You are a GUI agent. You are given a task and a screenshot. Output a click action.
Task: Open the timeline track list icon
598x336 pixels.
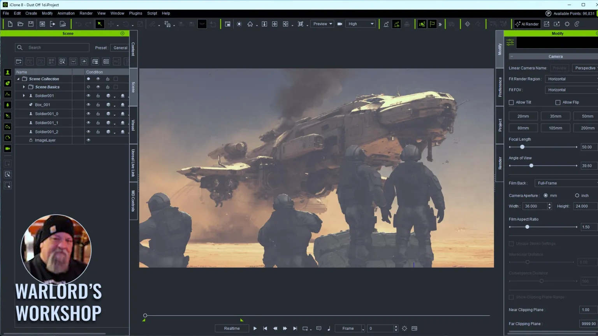[x=414, y=329]
